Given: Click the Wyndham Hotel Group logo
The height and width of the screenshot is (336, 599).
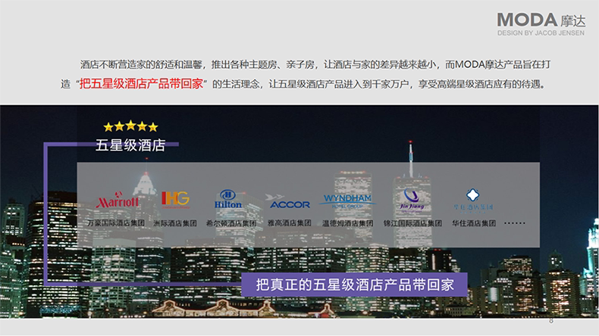Looking at the screenshot, I should 347,201.
